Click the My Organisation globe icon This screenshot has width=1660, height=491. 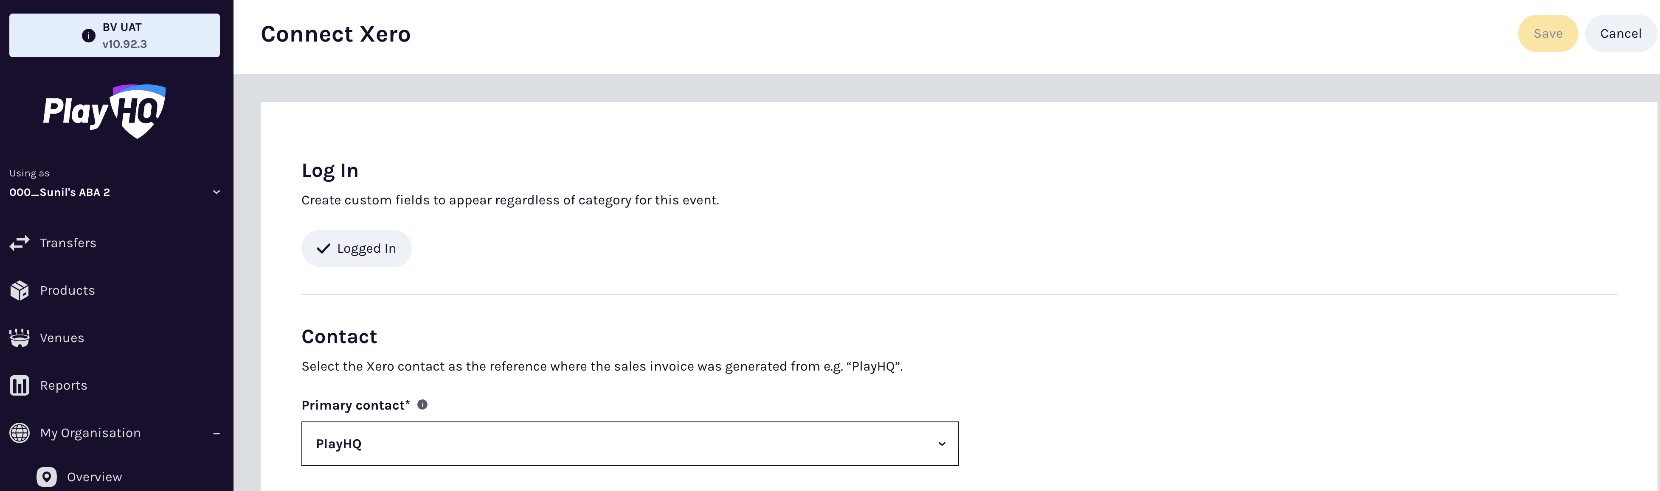click(x=20, y=432)
